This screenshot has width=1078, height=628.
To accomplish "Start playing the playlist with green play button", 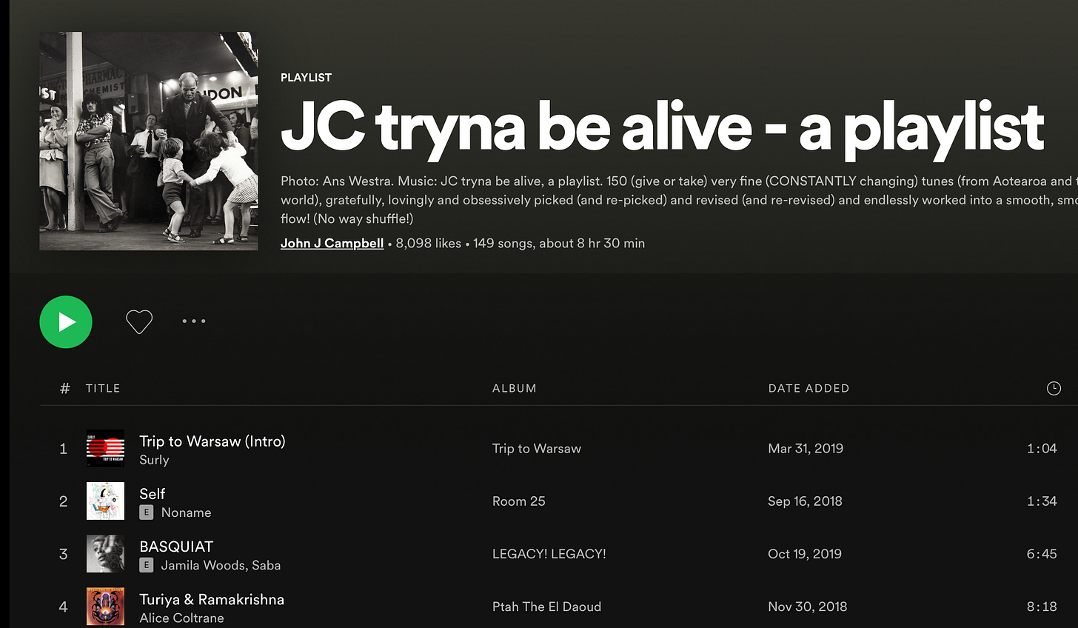I will coord(66,321).
